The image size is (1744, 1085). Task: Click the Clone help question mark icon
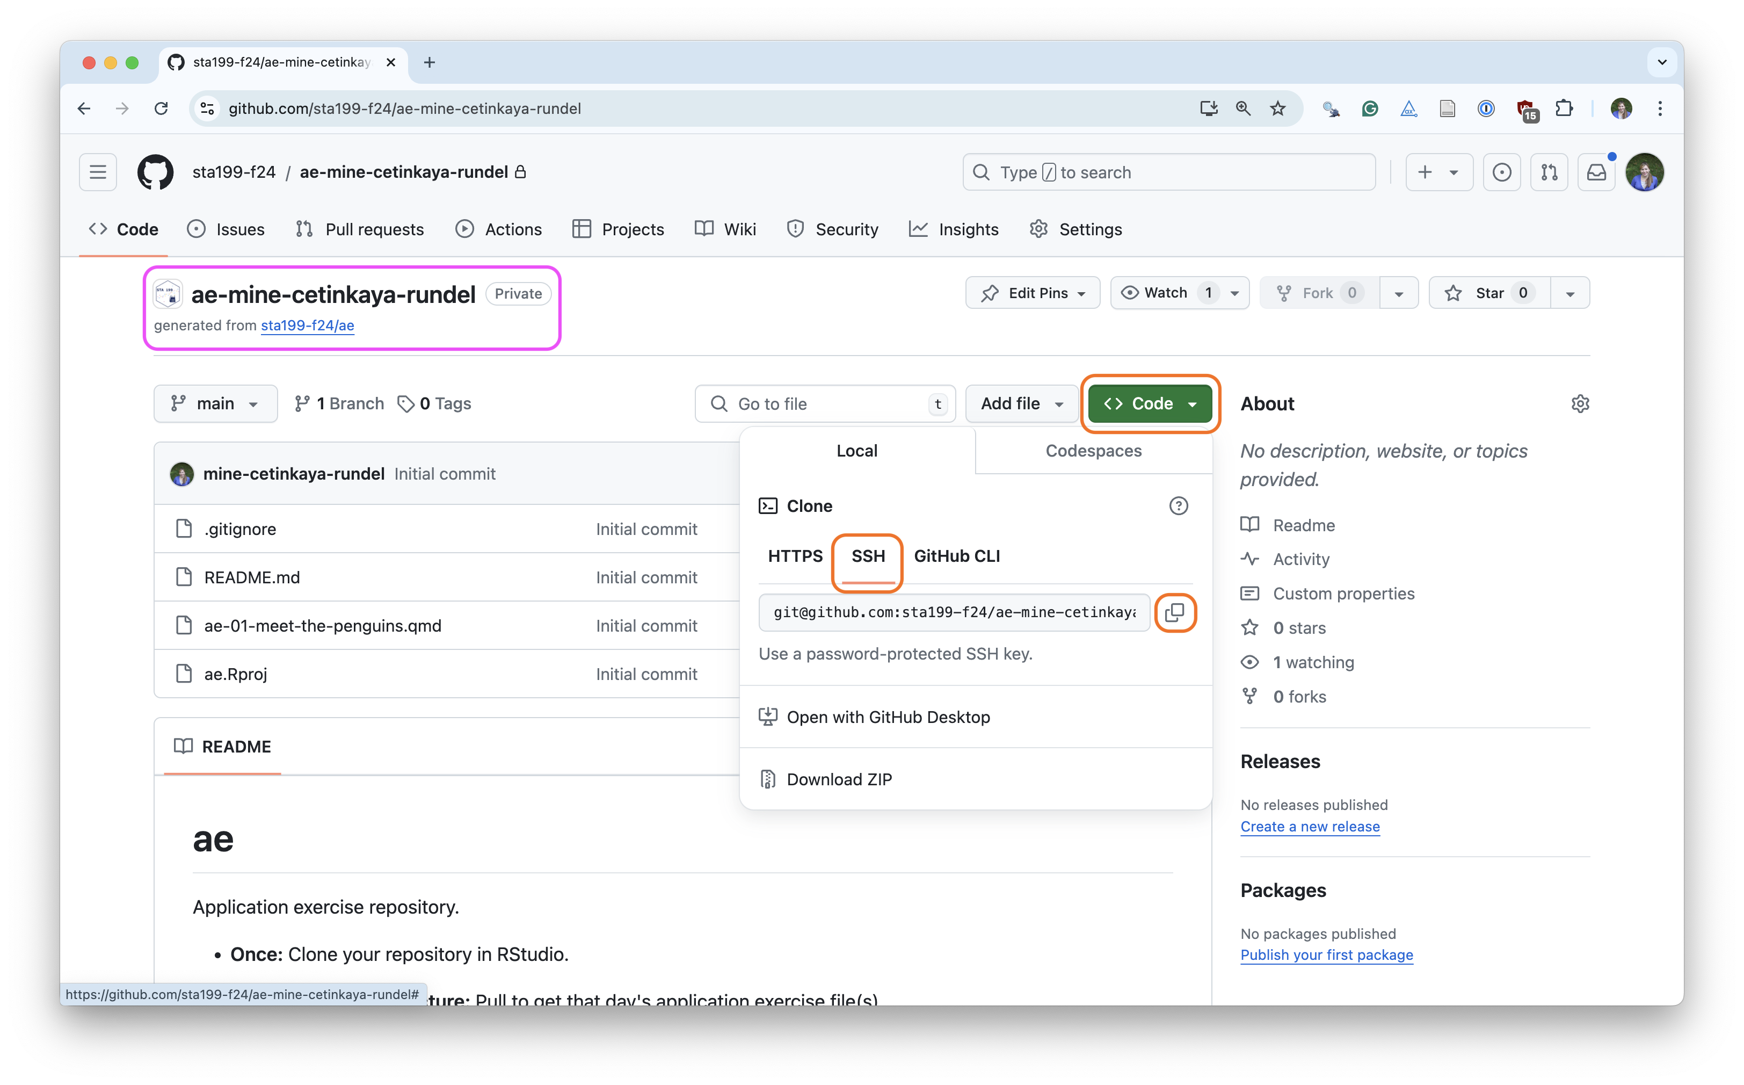[x=1178, y=506]
